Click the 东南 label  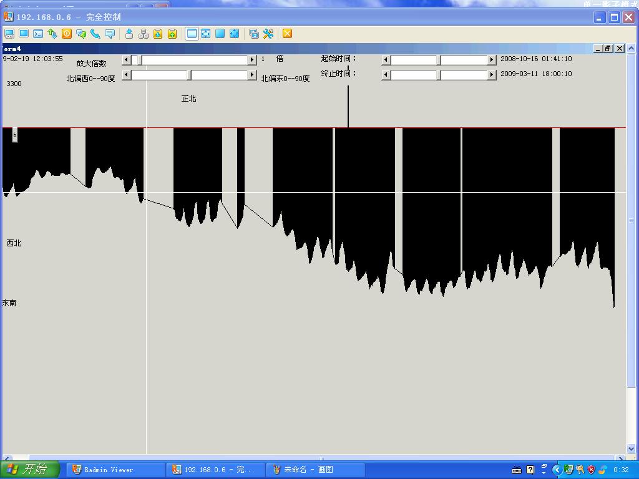tap(9, 303)
